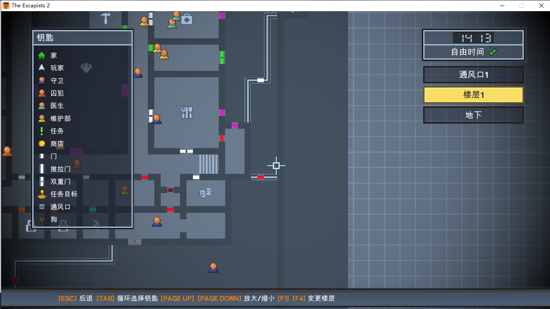Click the 商店 legend entry text
The image size is (550, 309).
(x=57, y=144)
